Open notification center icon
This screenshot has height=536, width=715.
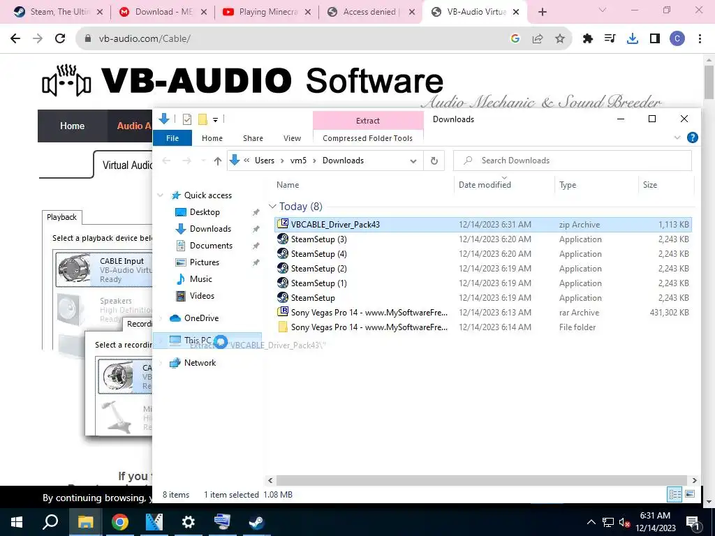pos(693,522)
